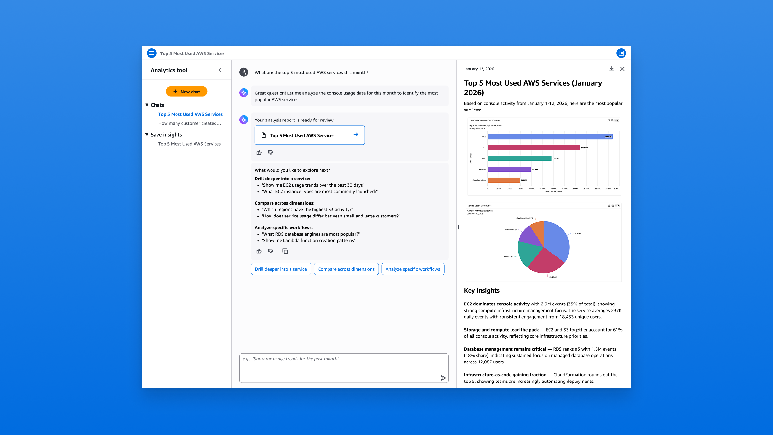This screenshot has width=773, height=435.
Task: Click the red S3 slice of the pie chart
Action: pyautogui.click(x=546, y=261)
